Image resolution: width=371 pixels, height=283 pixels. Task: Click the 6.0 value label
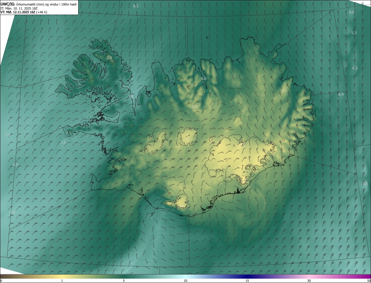204,79
